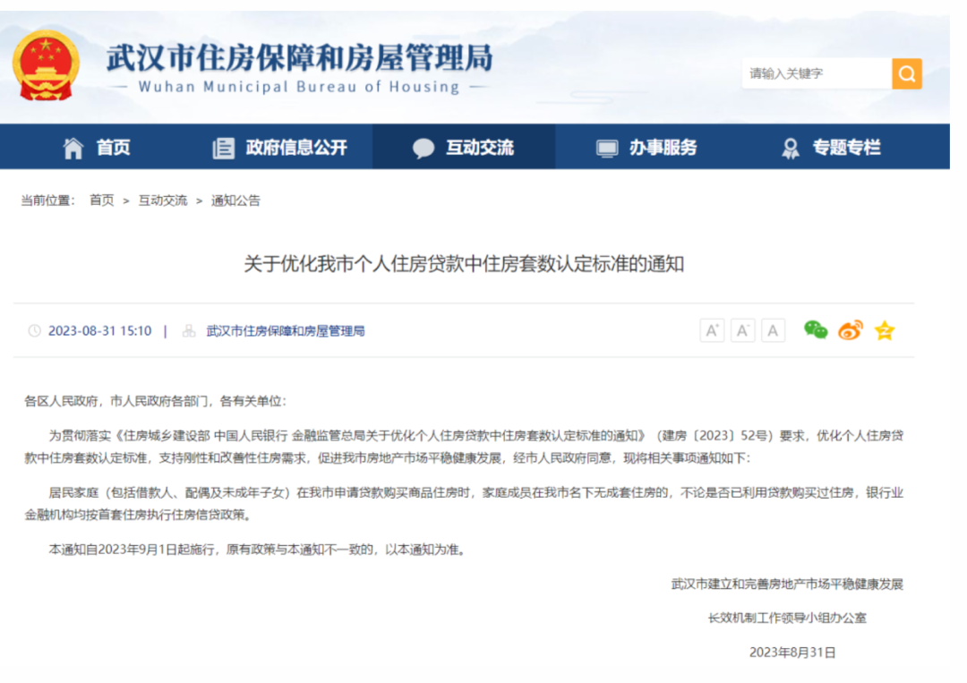Share the notice to Weibo
967x683 pixels.
[x=849, y=330]
